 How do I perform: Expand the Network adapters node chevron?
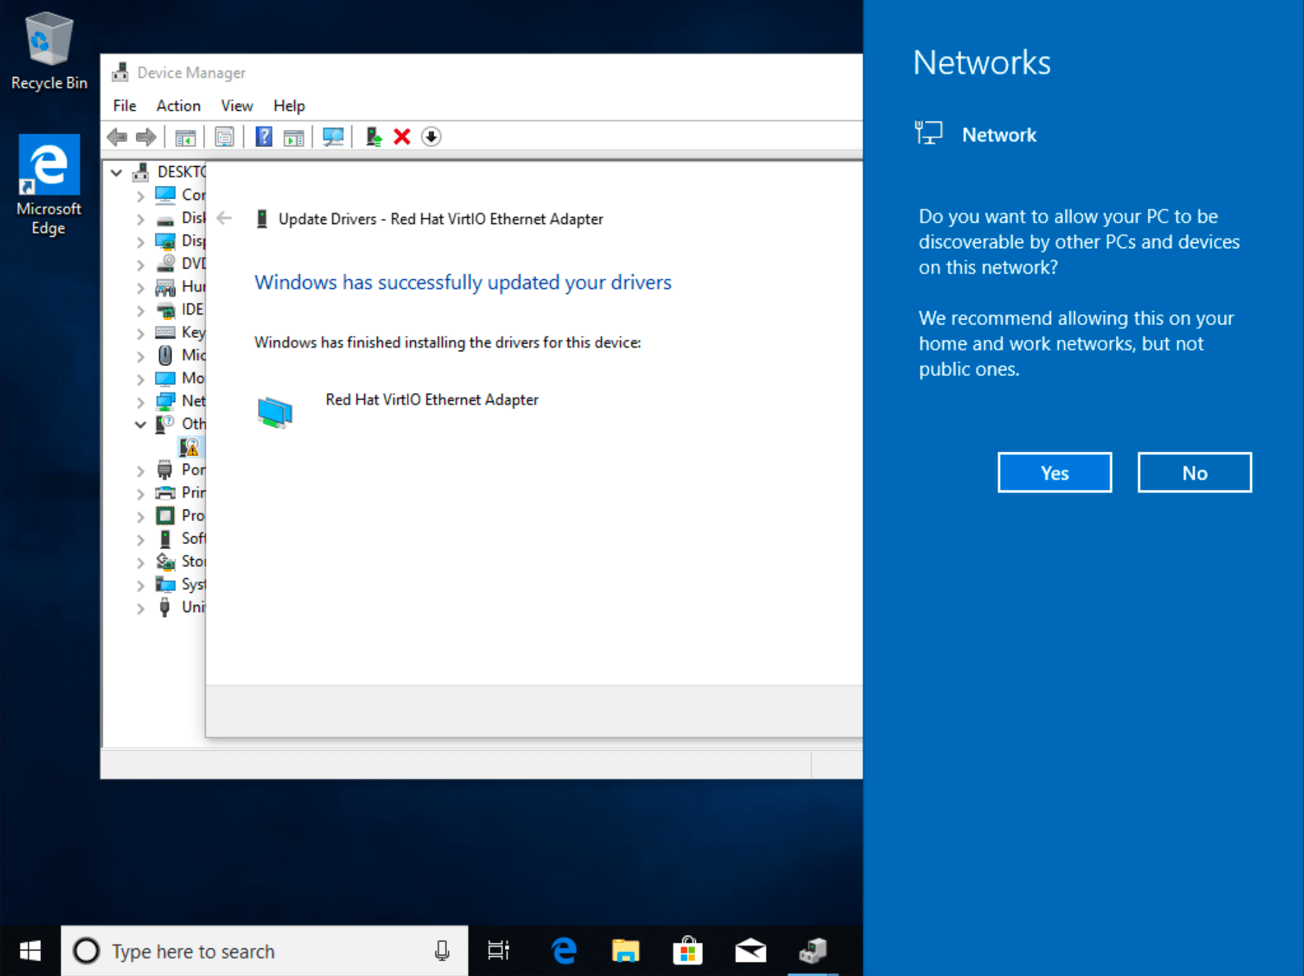(140, 402)
